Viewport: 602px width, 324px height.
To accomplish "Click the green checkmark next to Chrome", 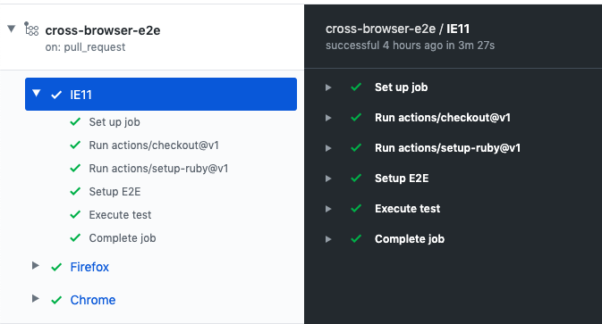I will coord(56,300).
